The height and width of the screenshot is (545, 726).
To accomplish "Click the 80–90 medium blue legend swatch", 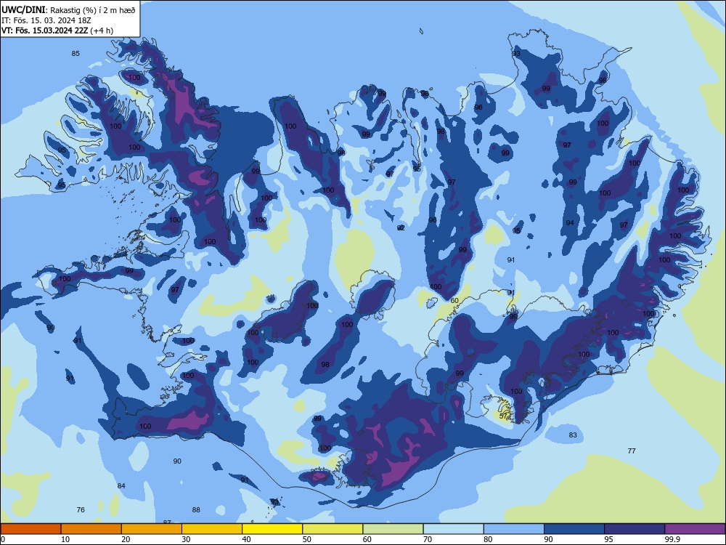I will tap(514, 529).
